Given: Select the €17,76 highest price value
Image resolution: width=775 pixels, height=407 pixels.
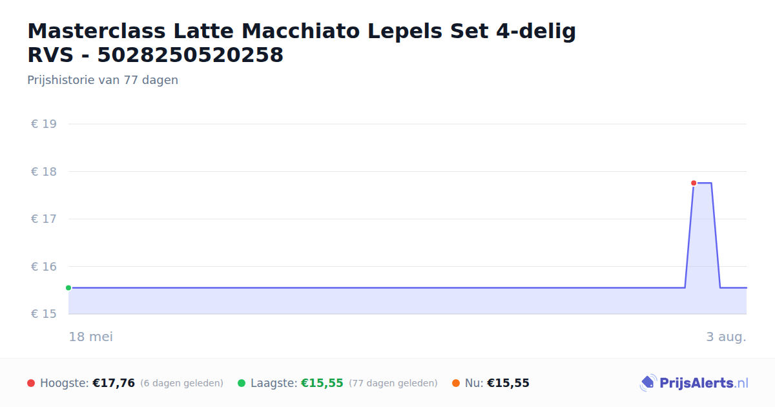Looking at the screenshot, I should coord(114,383).
